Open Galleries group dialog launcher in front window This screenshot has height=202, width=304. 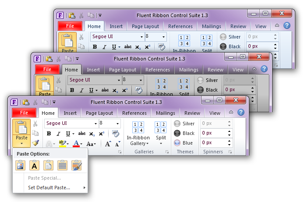[167, 152]
